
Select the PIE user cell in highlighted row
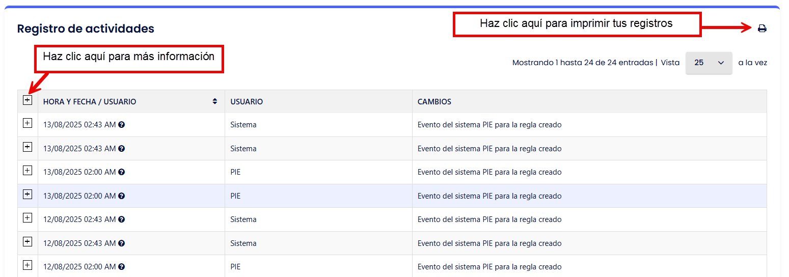pos(235,196)
